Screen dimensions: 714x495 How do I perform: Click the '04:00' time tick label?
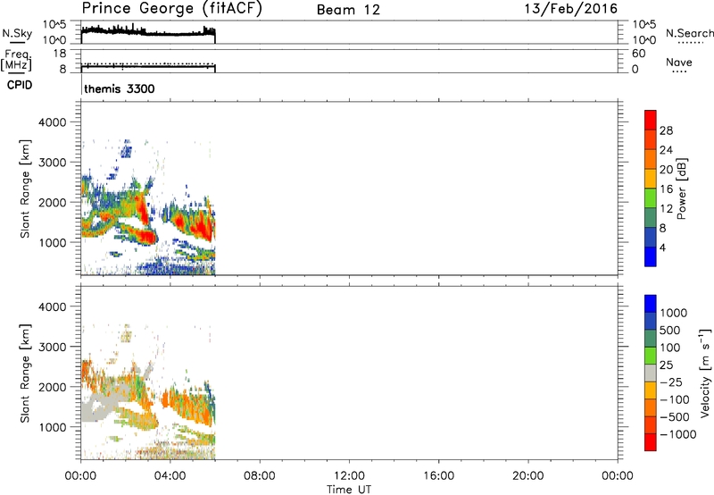coord(170,476)
